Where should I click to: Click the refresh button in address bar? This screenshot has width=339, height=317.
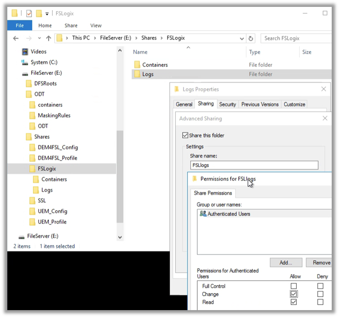click(251, 38)
